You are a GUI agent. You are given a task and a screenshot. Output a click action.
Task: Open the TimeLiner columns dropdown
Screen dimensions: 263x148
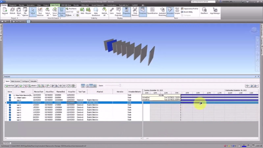(74, 86)
